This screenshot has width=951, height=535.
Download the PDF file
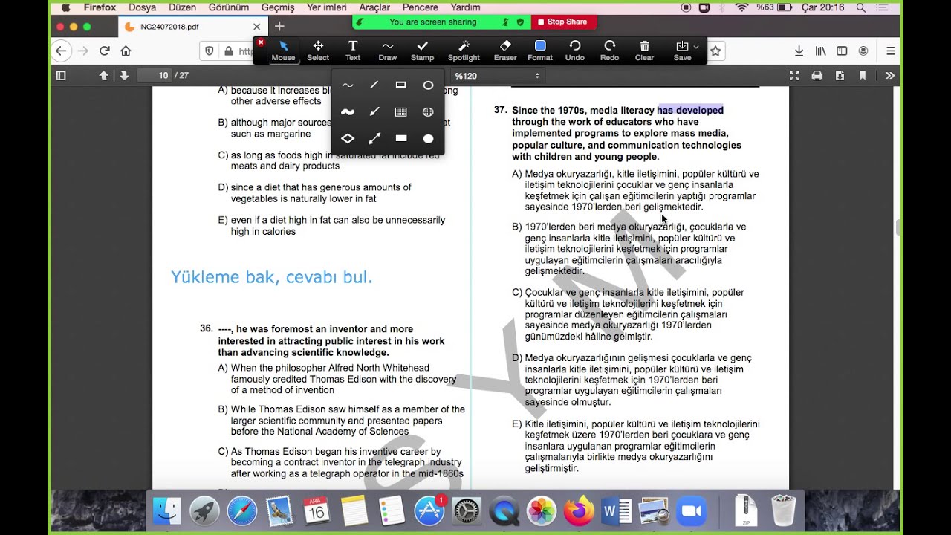coord(840,76)
